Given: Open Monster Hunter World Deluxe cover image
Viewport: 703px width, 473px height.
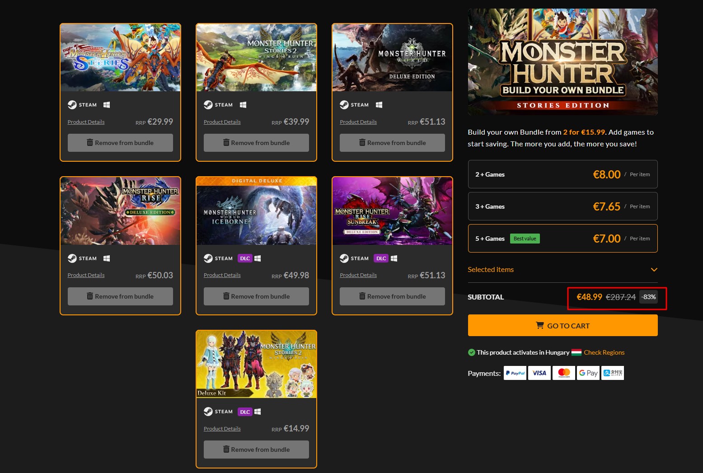Looking at the screenshot, I should point(392,58).
